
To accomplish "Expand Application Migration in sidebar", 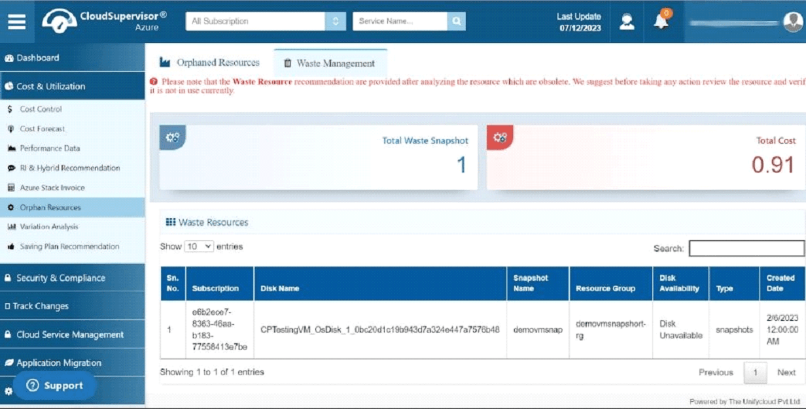I will 73,363.
